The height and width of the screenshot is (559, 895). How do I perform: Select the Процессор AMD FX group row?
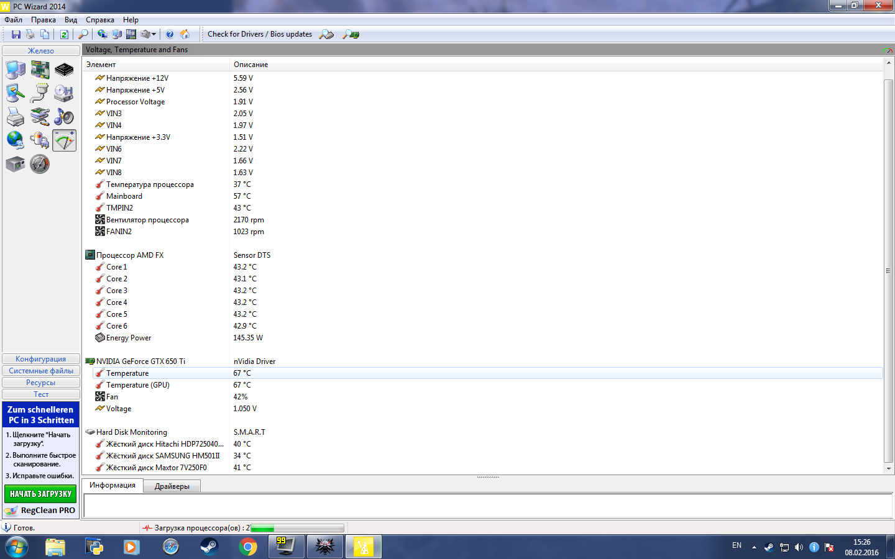tap(483, 255)
